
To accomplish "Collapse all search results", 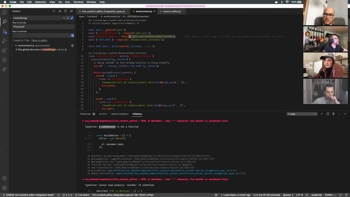I will pos(72,11).
